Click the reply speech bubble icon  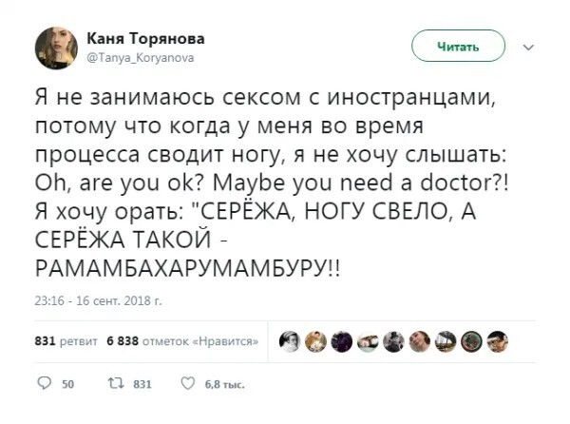click(45, 383)
